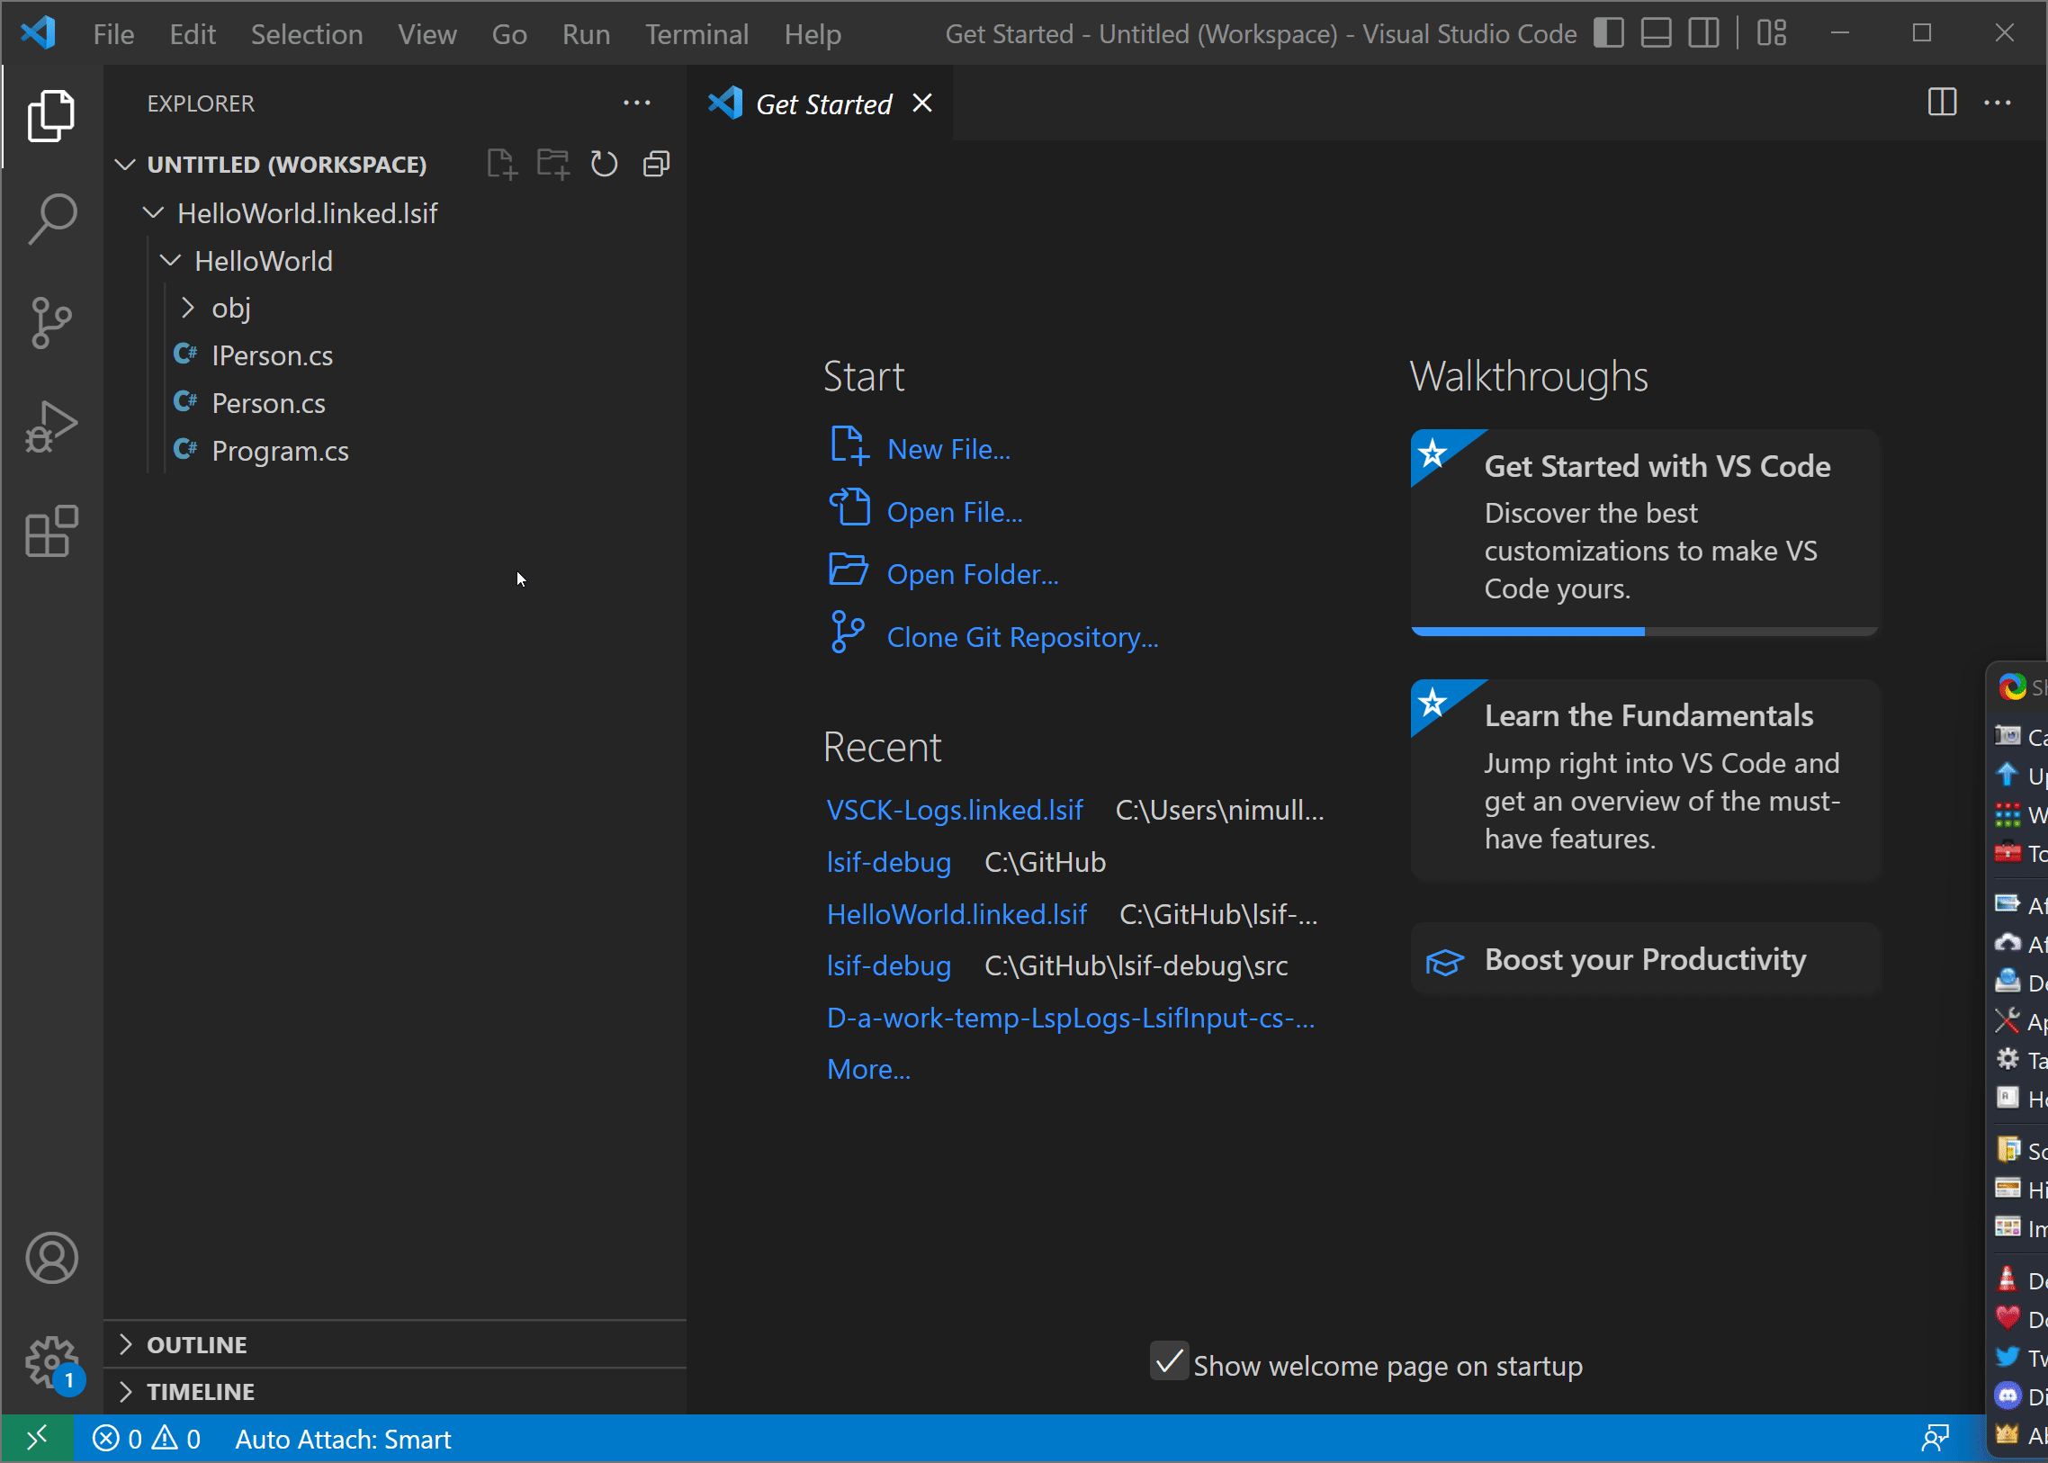Click the Open File... link

coord(954,512)
